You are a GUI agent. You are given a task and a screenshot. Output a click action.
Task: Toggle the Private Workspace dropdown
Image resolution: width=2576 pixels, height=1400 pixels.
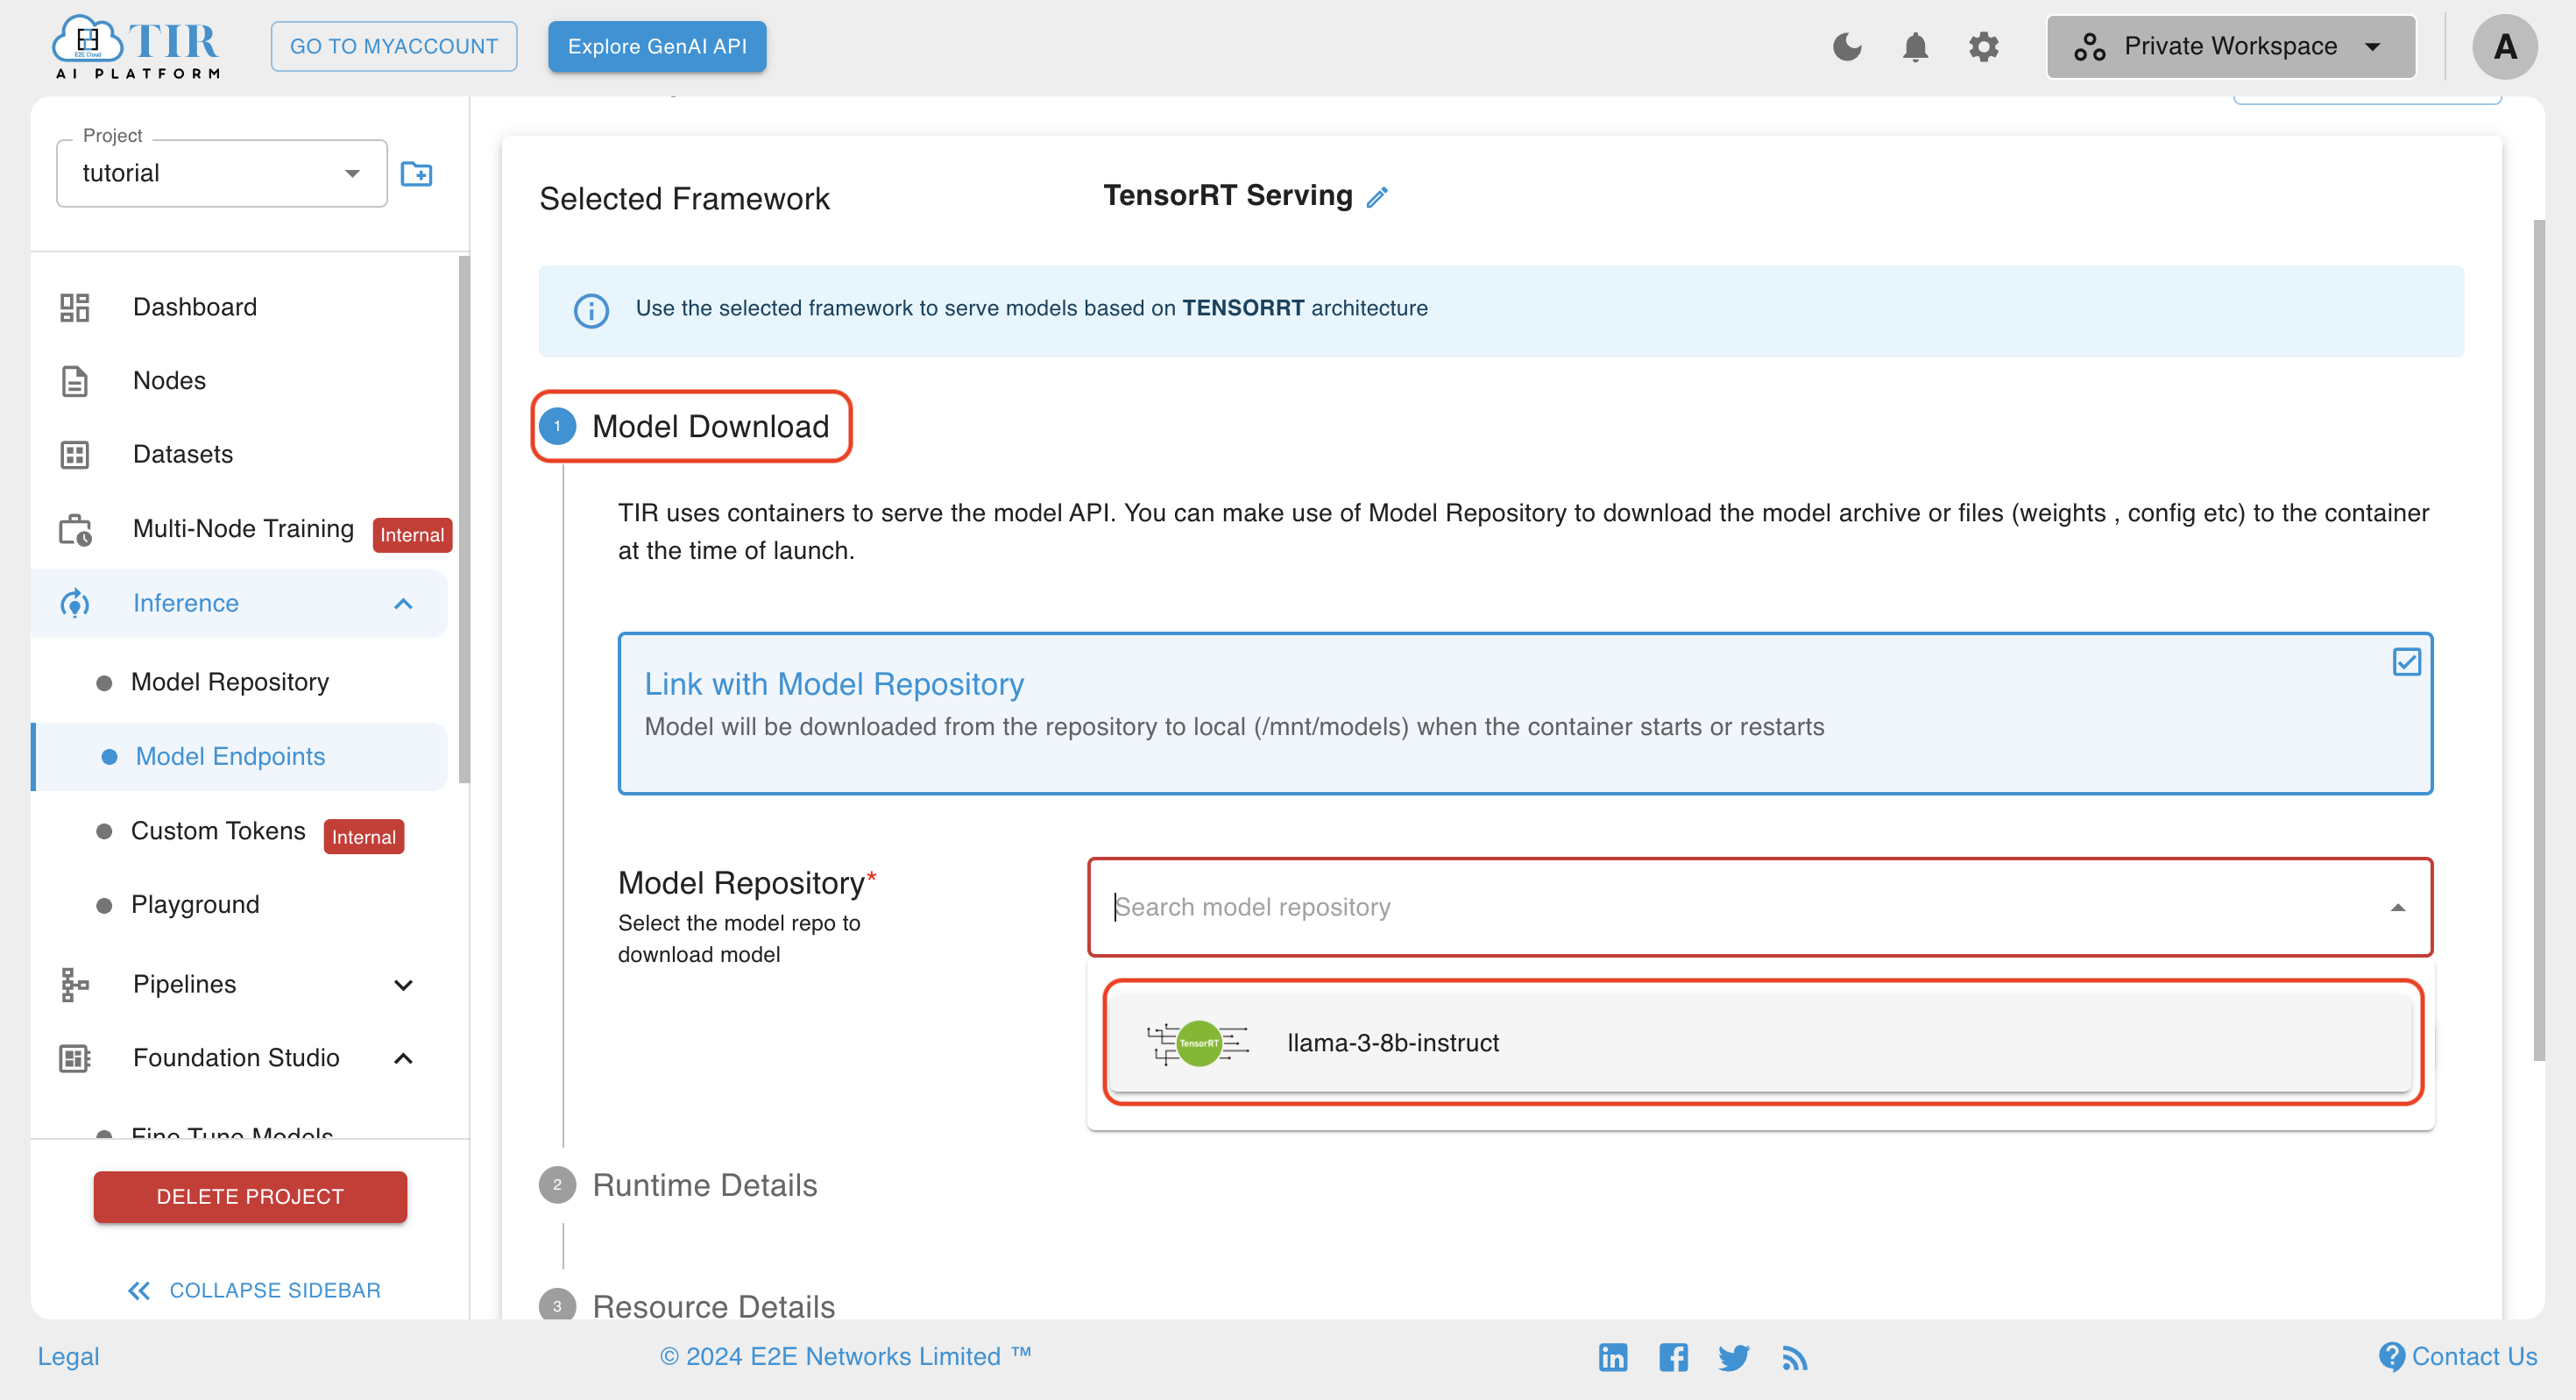2231,46
